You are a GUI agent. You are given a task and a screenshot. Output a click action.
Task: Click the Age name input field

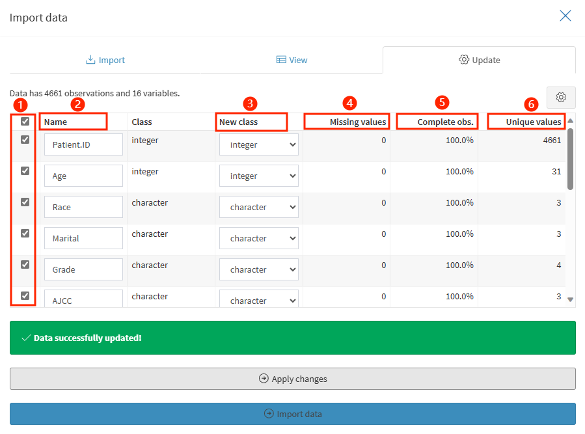point(83,176)
